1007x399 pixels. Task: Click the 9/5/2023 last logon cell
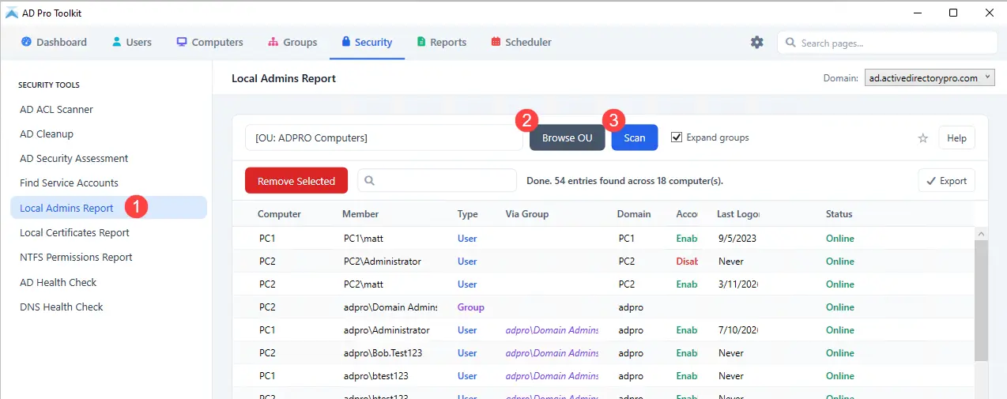(738, 238)
